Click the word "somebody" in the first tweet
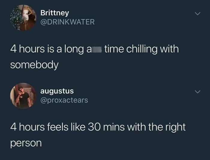This screenshot has width=210, height=160. click(x=34, y=65)
